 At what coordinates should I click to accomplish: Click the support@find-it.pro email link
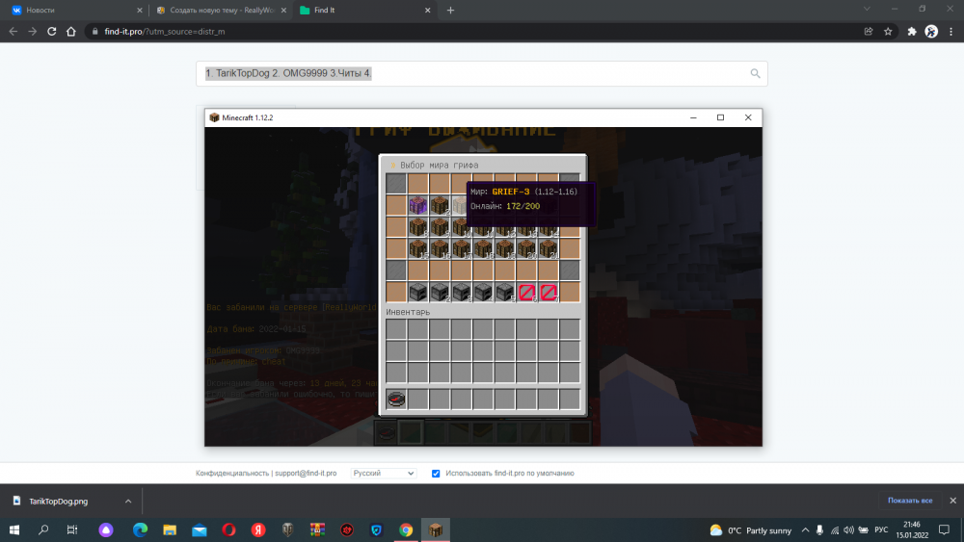click(x=306, y=474)
